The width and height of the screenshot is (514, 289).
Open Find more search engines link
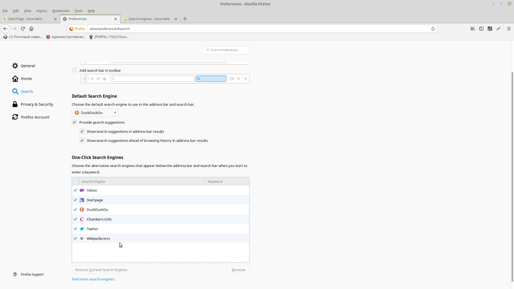pyautogui.click(x=93, y=279)
